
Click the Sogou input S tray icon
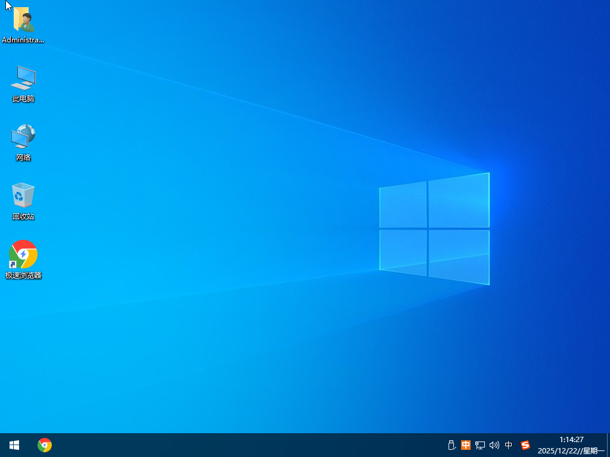[525, 445]
